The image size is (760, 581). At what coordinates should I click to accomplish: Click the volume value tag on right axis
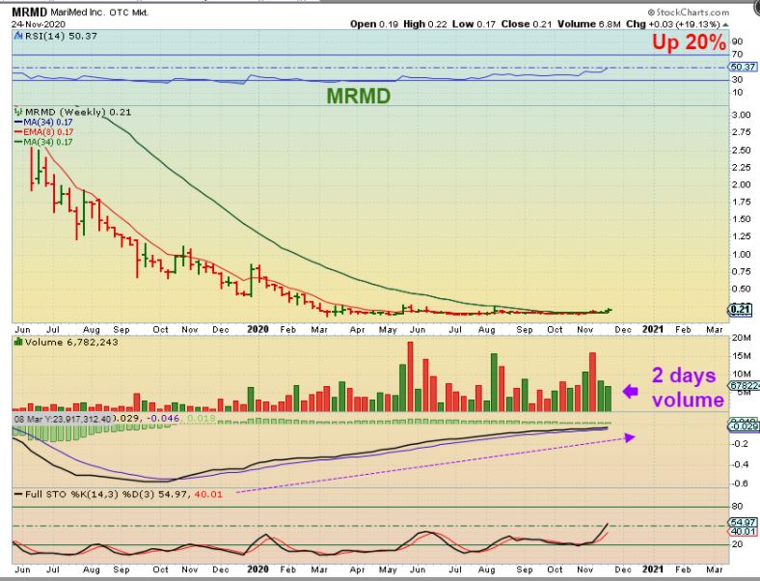coord(743,385)
